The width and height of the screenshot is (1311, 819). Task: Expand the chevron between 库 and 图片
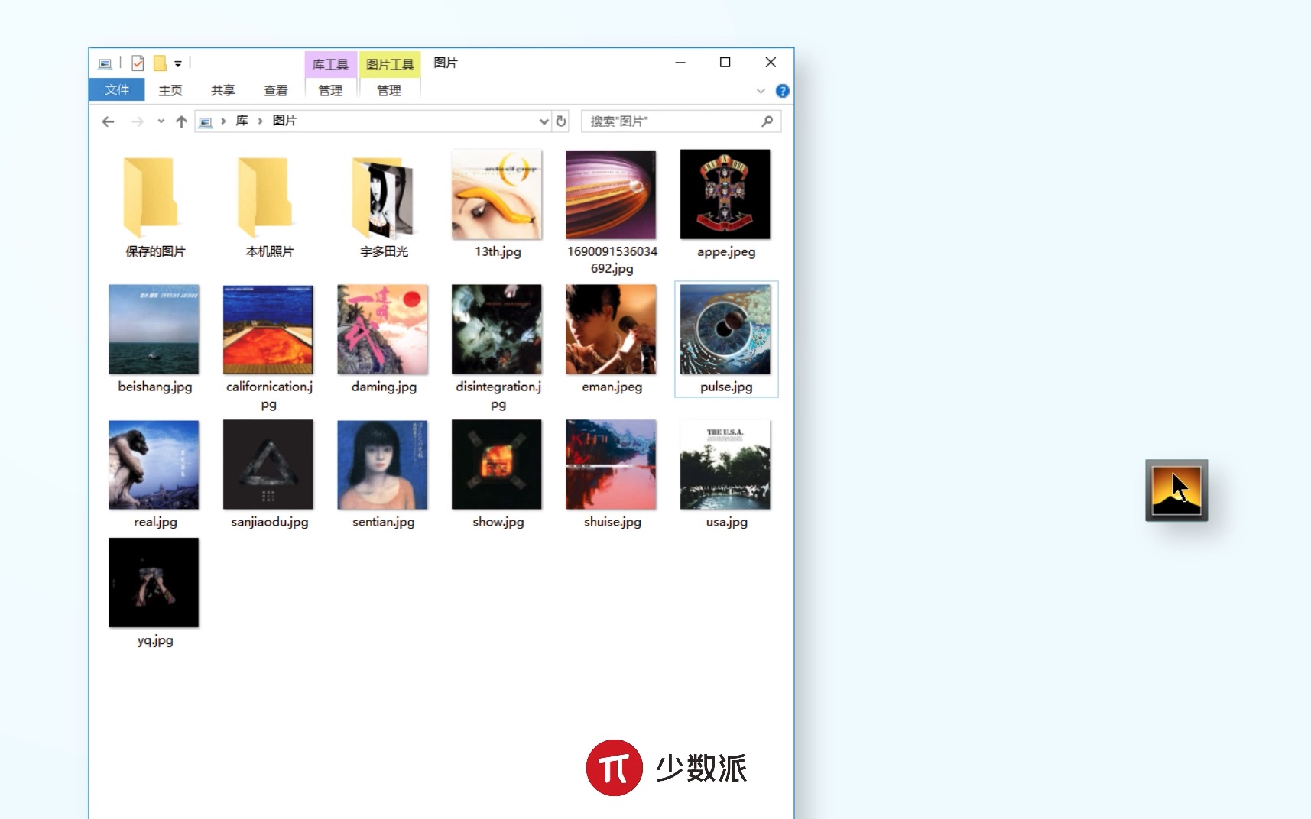click(x=261, y=121)
